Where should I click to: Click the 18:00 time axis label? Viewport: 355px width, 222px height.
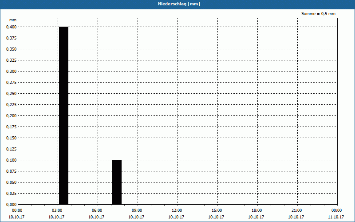tap(257, 210)
